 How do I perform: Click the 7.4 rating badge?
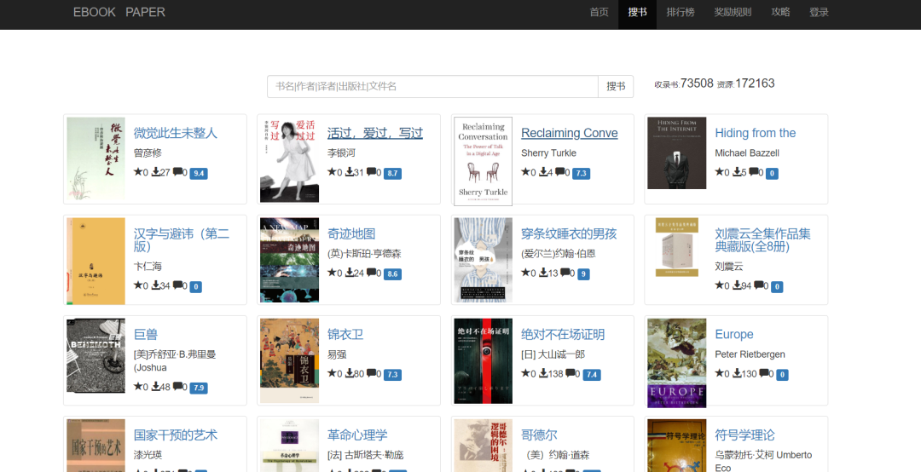click(x=592, y=375)
